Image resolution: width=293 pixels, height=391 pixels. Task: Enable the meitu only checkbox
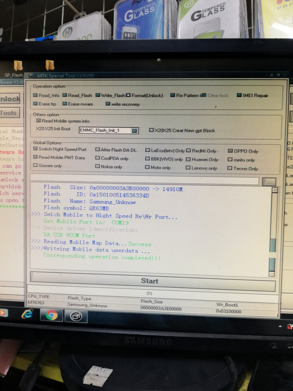[230, 160]
